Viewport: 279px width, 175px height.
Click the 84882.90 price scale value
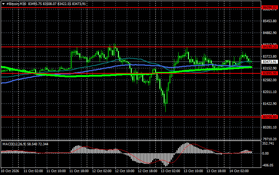[270, 33]
